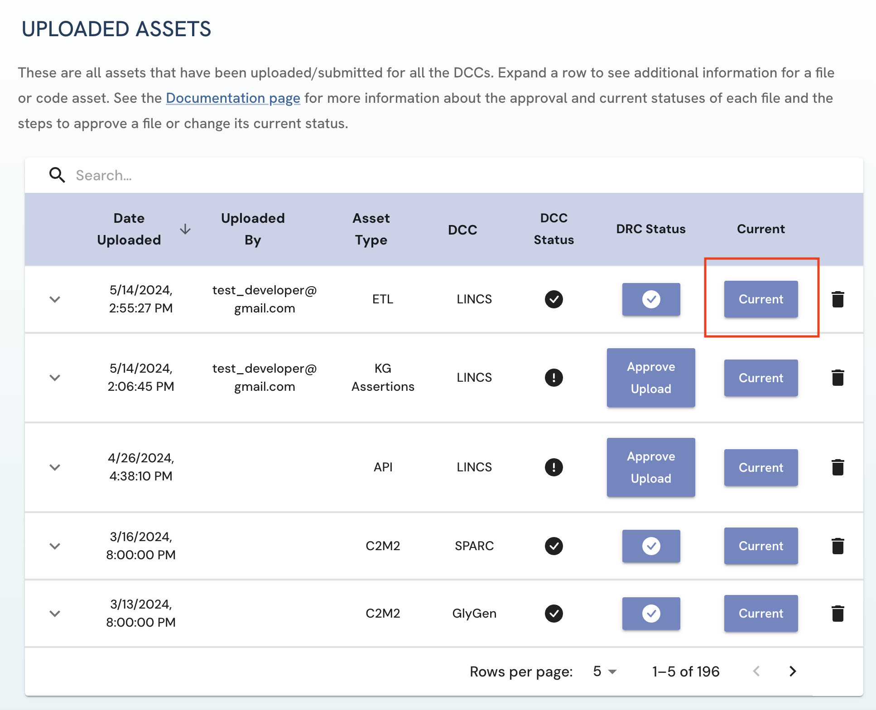The image size is (876, 710).
Task: Delete the ETL LINCS asset row
Action: (837, 299)
